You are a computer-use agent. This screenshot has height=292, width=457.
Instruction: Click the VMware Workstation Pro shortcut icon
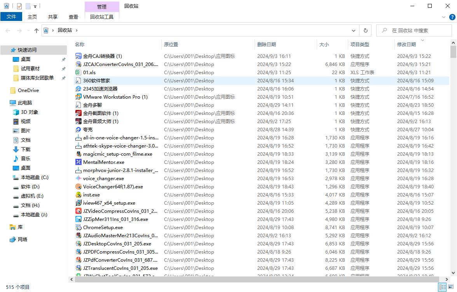click(x=79, y=97)
